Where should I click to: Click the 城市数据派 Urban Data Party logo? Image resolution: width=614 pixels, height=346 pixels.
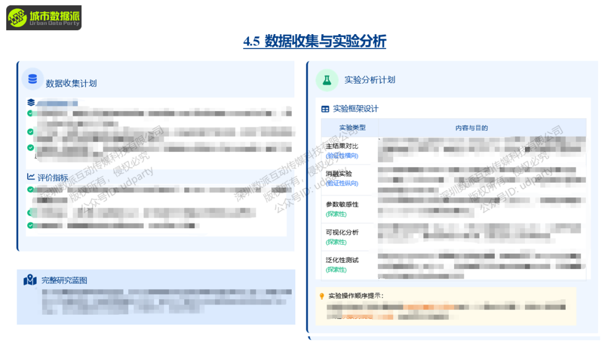[x=44, y=18]
